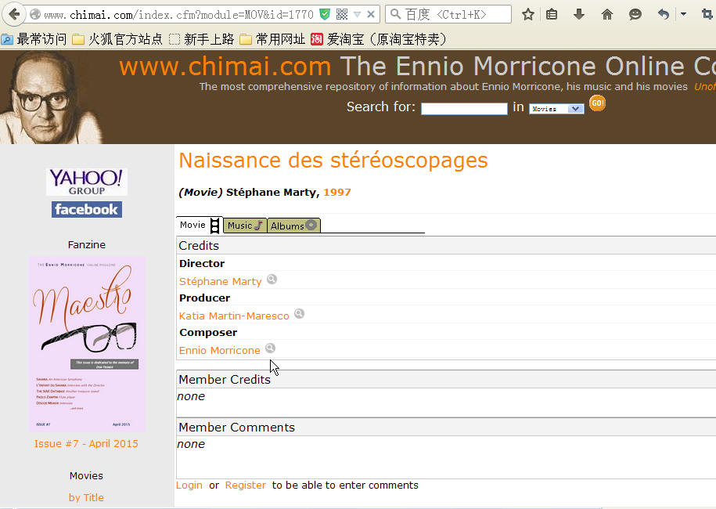Click the orange GO! search button

tap(597, 103)
